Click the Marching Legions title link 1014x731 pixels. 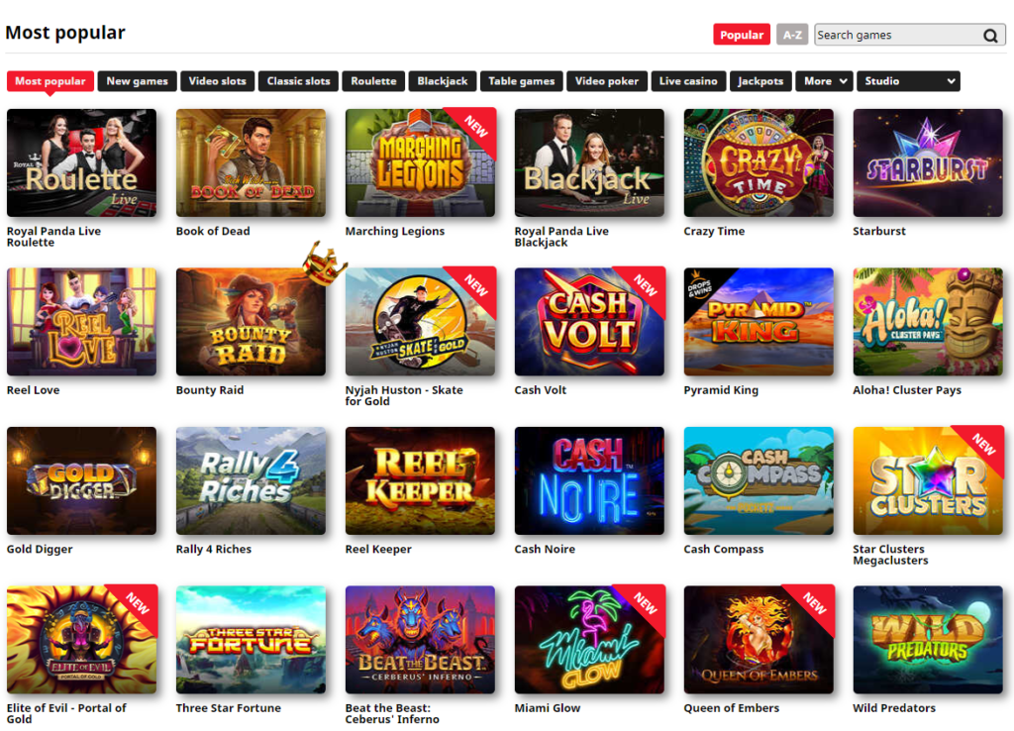pyautogui.click(x=394, y=232)
